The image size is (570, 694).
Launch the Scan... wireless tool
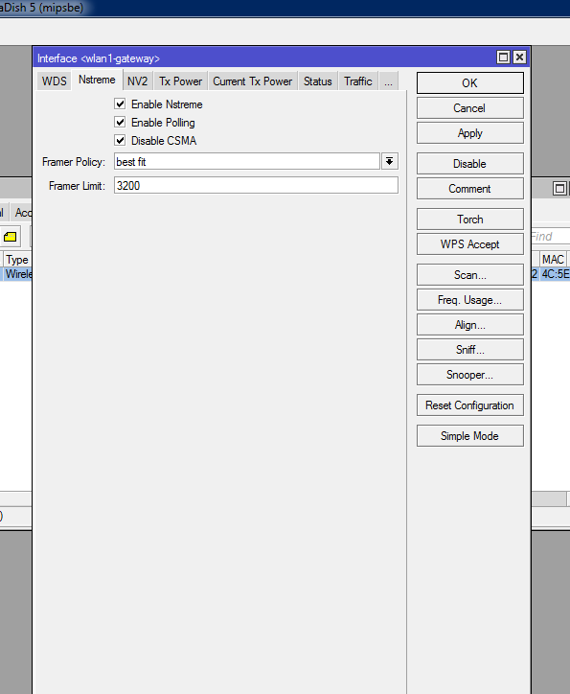[470, 275]
